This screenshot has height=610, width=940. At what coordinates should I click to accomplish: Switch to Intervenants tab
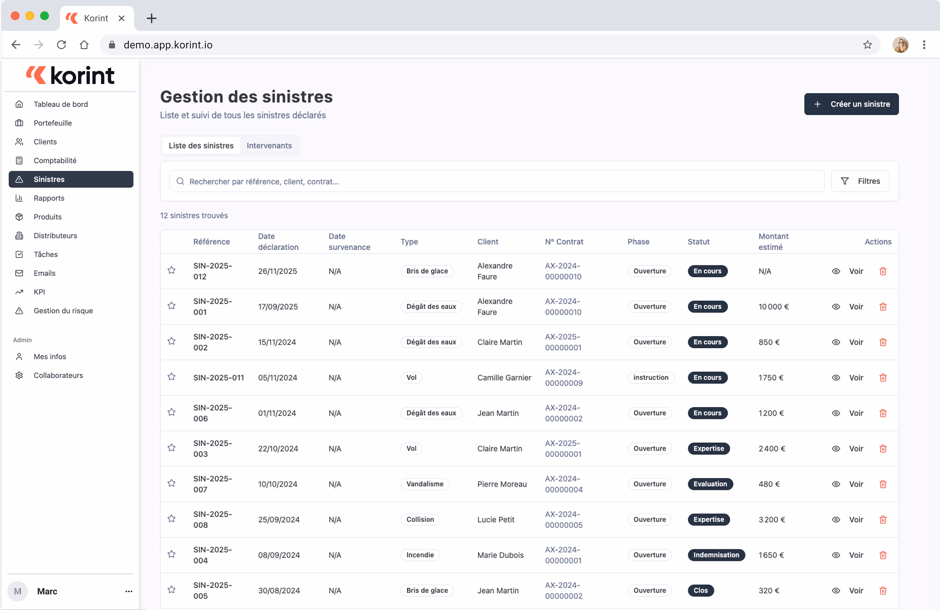pyautogui.click(x=269, y=146)
